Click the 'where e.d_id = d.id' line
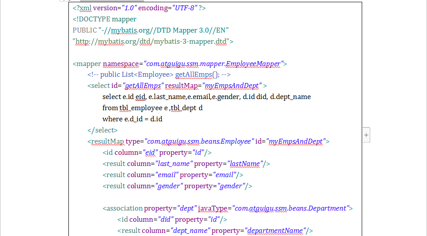 tap(132, 119)
